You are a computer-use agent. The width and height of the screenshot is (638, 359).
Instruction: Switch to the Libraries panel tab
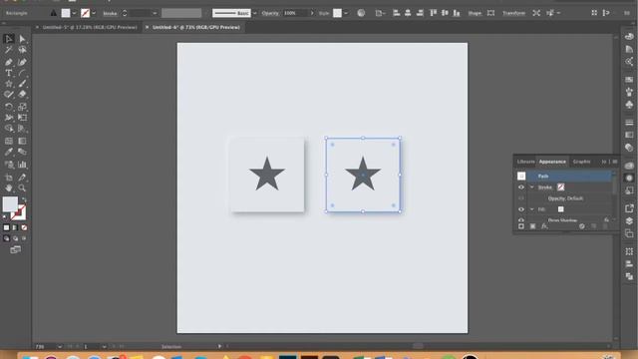pyautogui.click(x=525, y=162)
